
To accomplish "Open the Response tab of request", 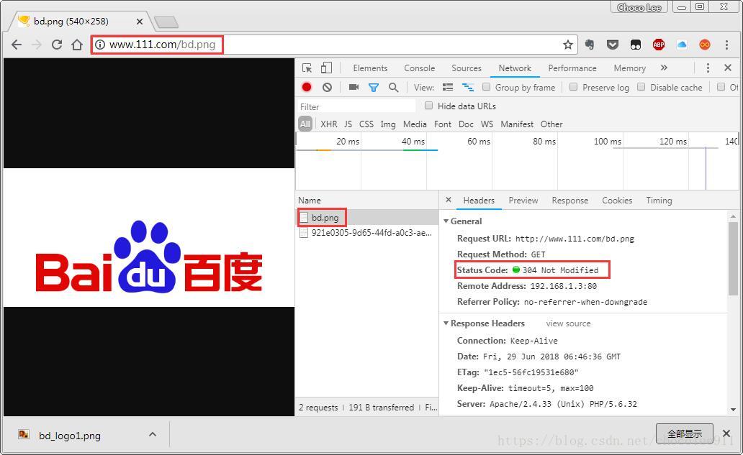I will click(570, 201).
